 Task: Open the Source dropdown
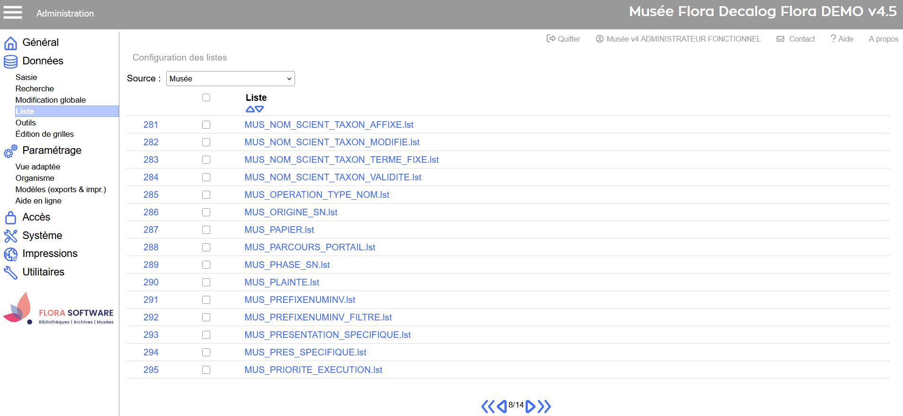[230, 79]
